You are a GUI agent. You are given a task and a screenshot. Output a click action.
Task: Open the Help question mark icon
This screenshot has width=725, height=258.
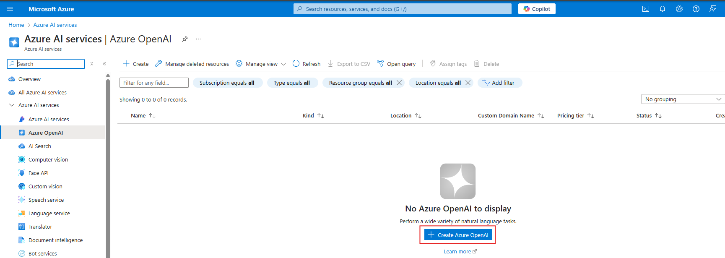coord(696,9)
